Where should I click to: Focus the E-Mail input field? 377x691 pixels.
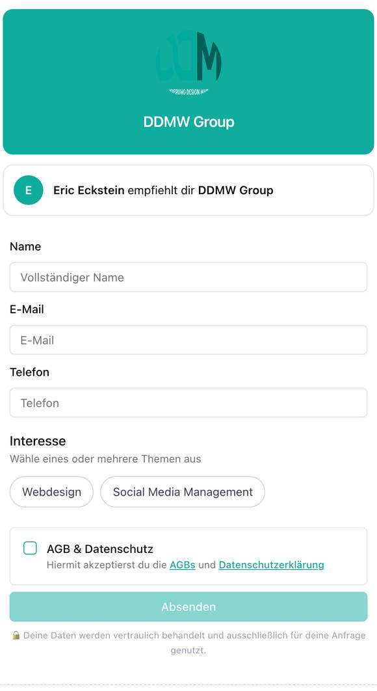[x=188, y=340]
